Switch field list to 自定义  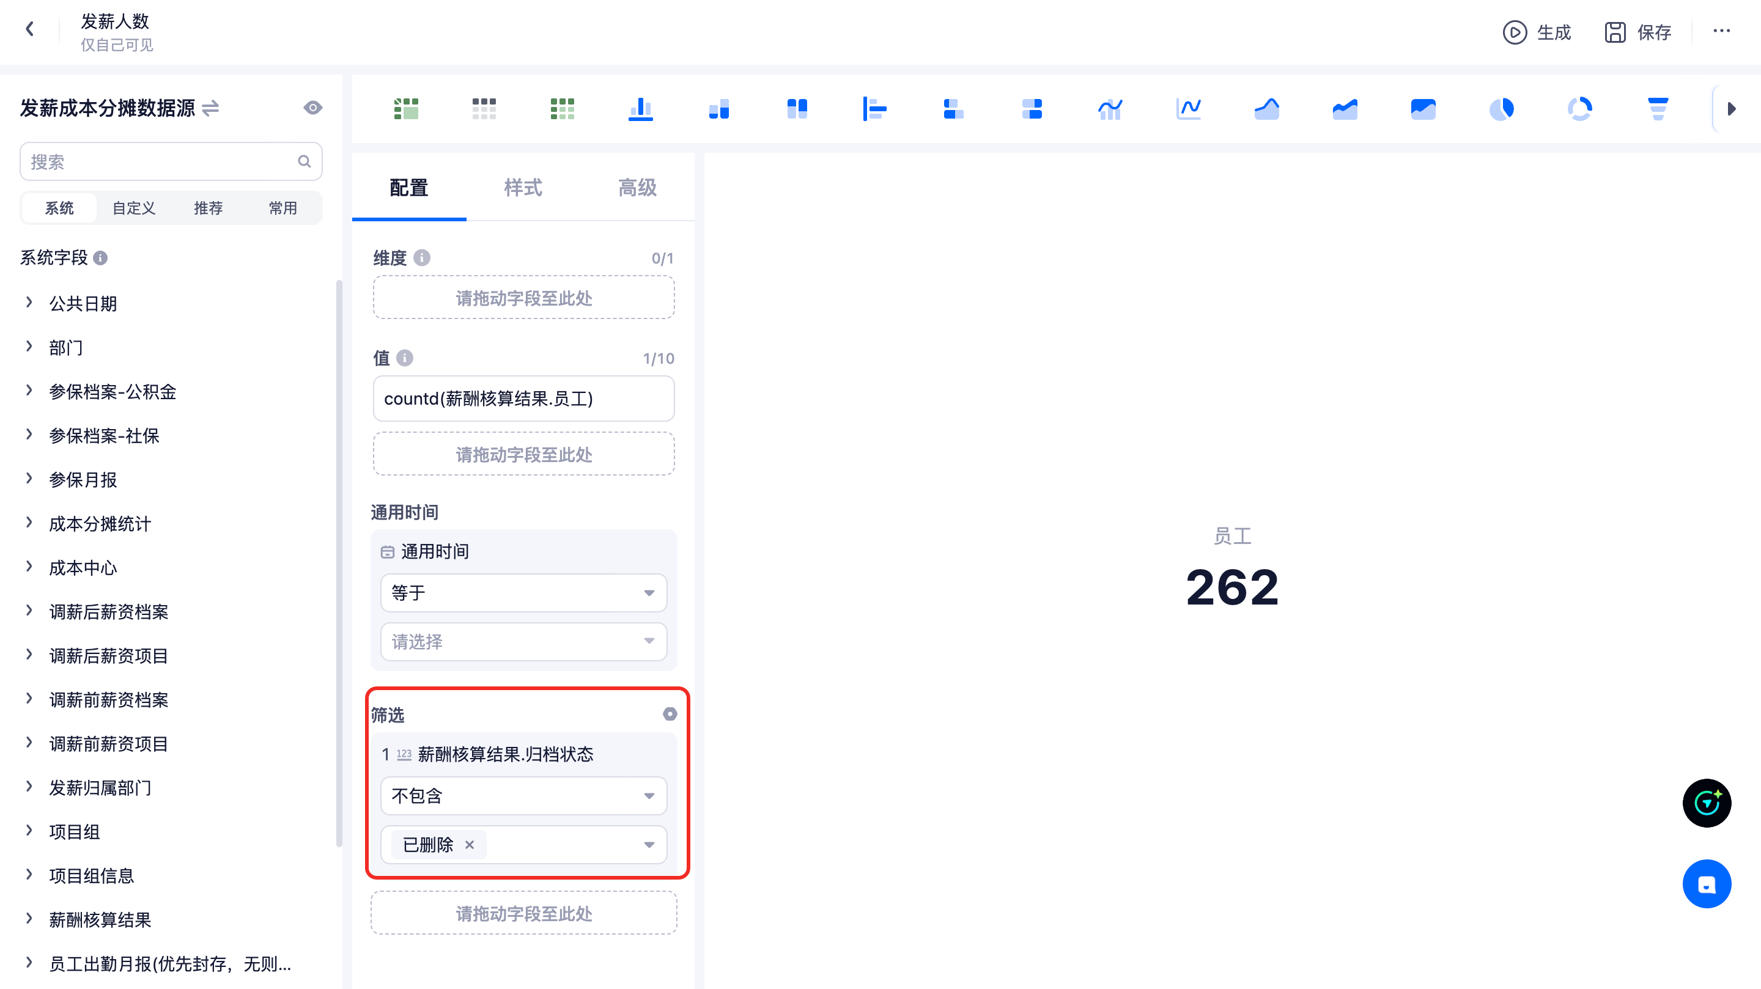134,208
